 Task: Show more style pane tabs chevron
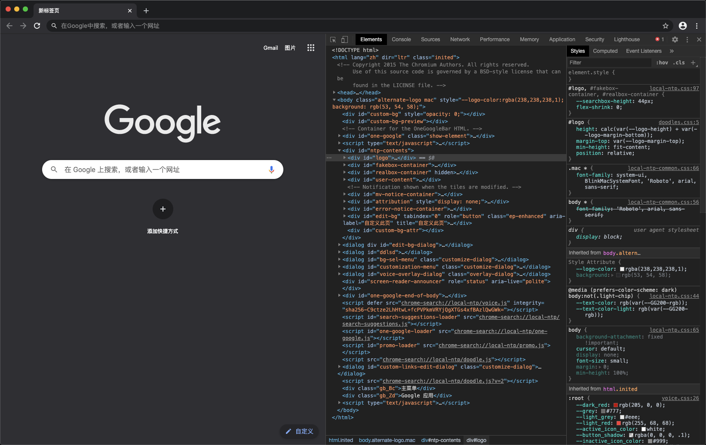pos(672,51)
